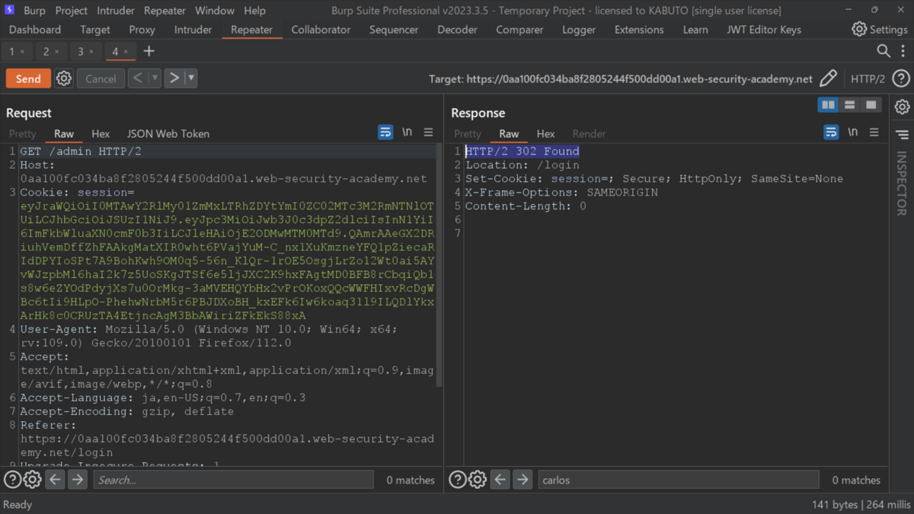Close Repeater tab 2
The image size is (914, 514).
pos(56,52)
